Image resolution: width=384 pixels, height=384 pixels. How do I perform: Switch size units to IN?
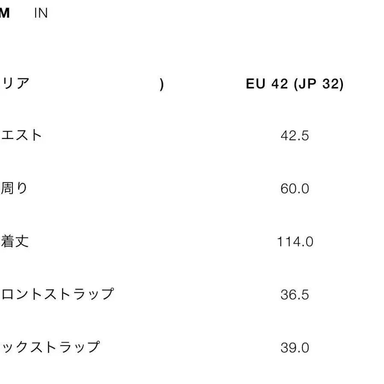point(41,14)
